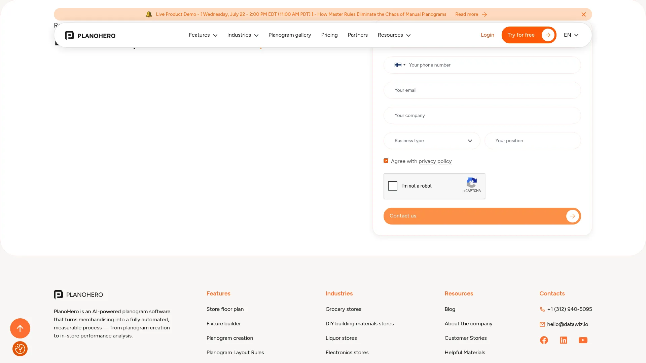This screenshot has height=363, width=646.
Task: Click the bell icon in the announcement banner
Action: click(x=149, y=14)
